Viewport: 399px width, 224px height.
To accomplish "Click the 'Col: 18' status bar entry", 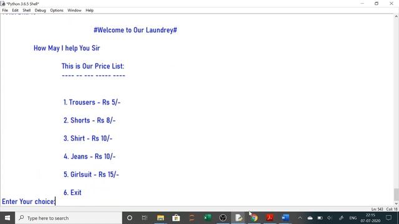I will 392,209.
